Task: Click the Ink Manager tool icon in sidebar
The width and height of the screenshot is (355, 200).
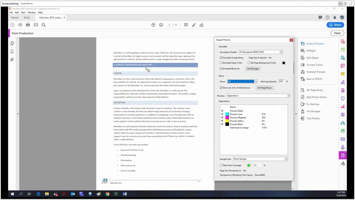Action: [x=303, y=111]
